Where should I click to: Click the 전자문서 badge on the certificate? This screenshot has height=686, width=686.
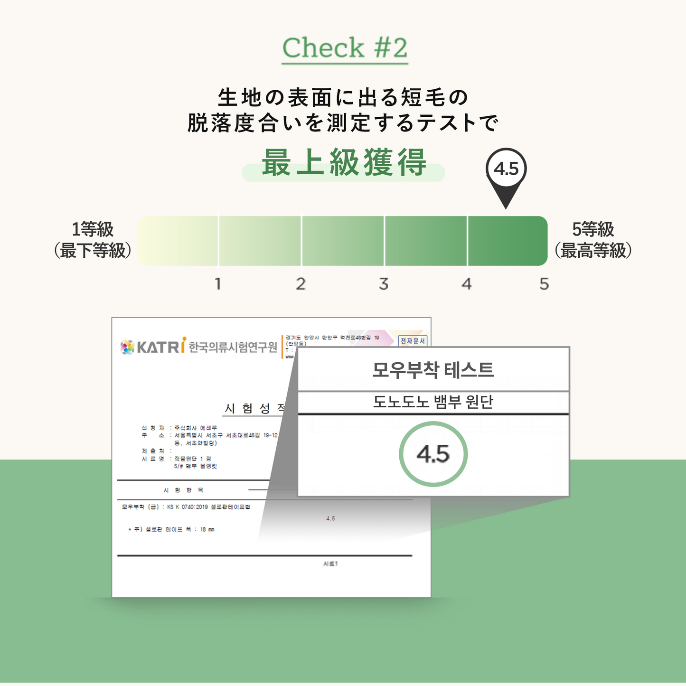(x=413, y=341)
